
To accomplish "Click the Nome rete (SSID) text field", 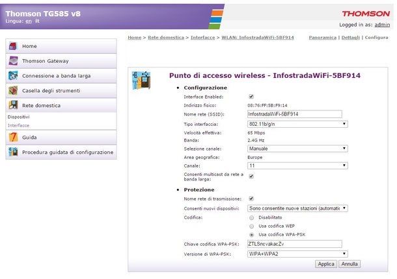I will click(294, 114).
